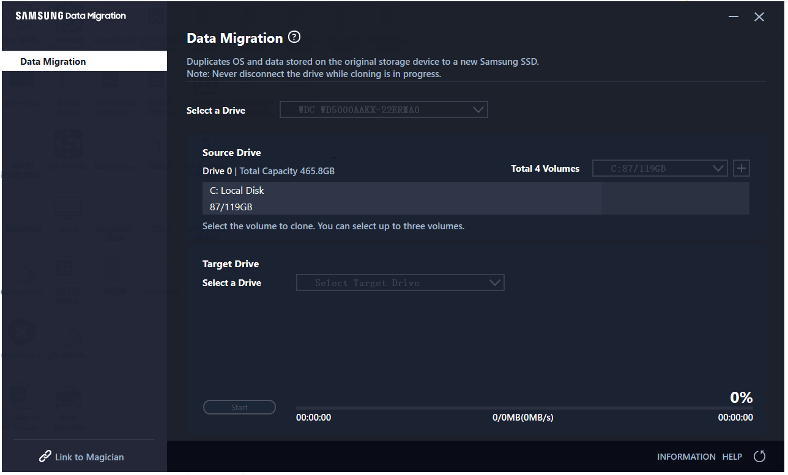
Task: Click the migration progress bar
Action: click(x=524, y=408)
